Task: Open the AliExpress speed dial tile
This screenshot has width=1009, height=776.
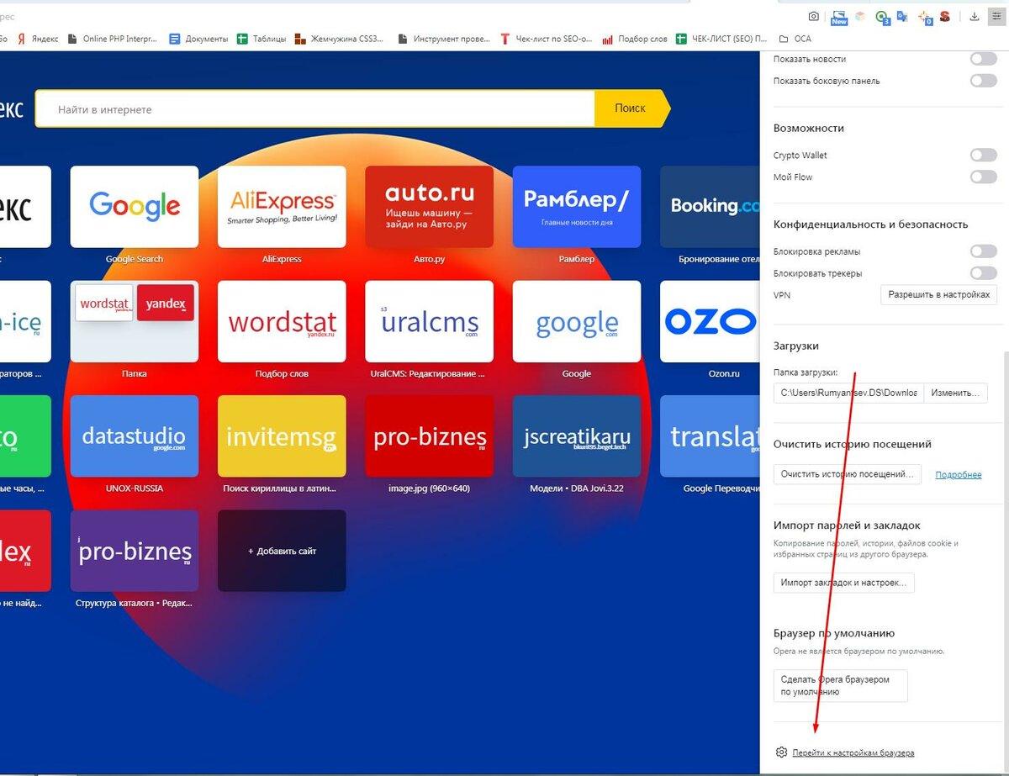Action: [x=282, y=207]
